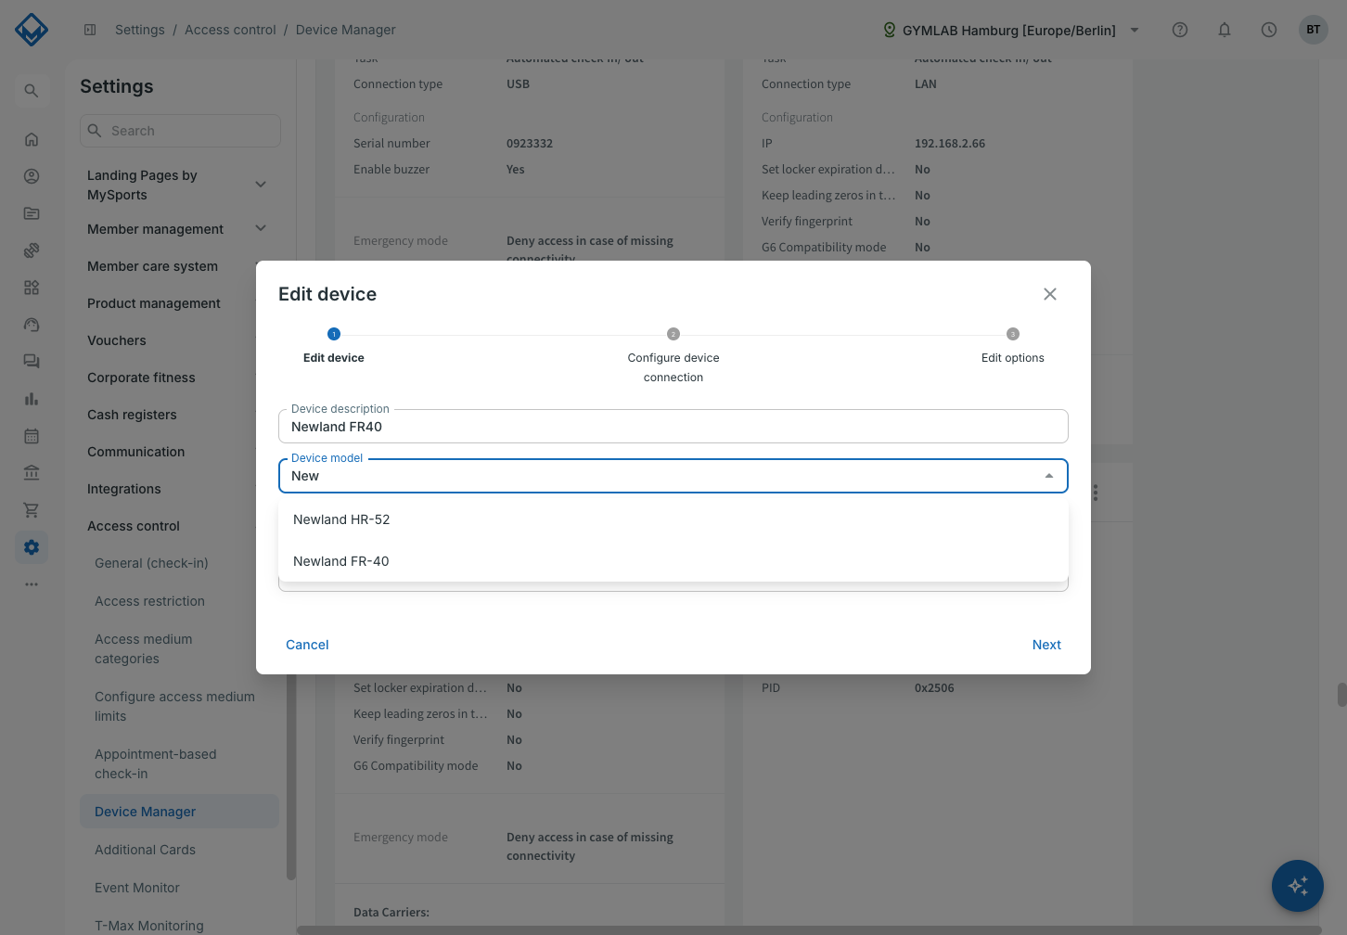The image size is (1347, 935).
Task: Open the studio selector dropdown arrow
Action: [1135, 30]
